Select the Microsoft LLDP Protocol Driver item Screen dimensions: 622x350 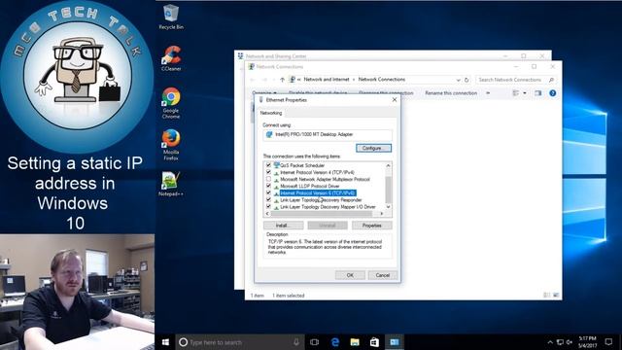(309, 186)
